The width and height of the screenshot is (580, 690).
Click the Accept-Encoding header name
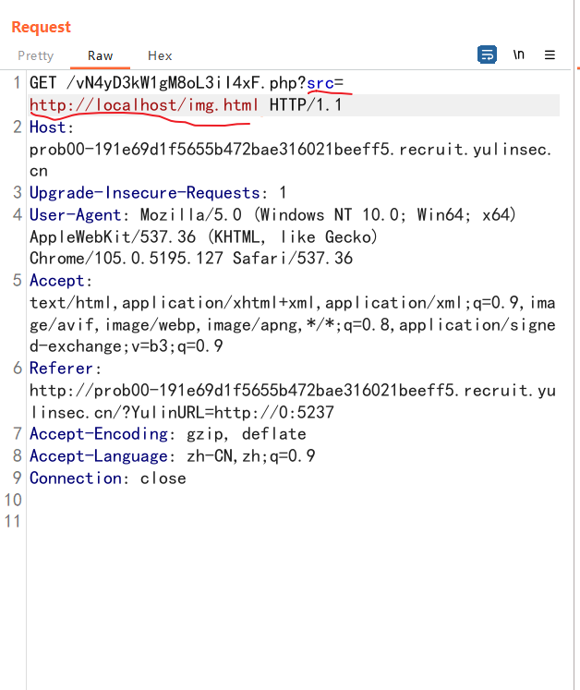pos(99,434)
